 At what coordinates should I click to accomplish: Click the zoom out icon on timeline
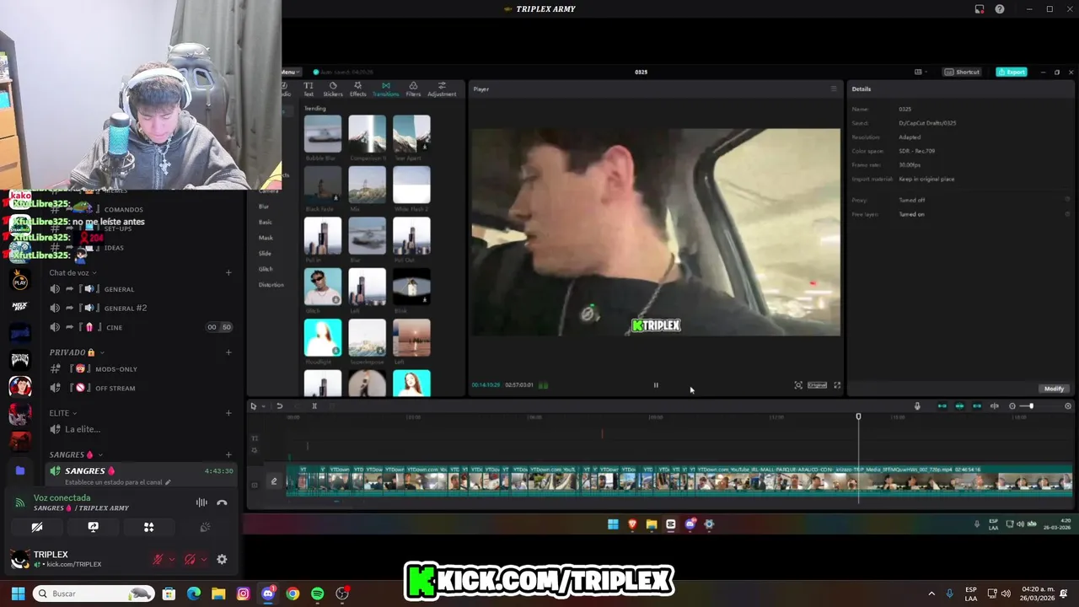pos(1012,406)
